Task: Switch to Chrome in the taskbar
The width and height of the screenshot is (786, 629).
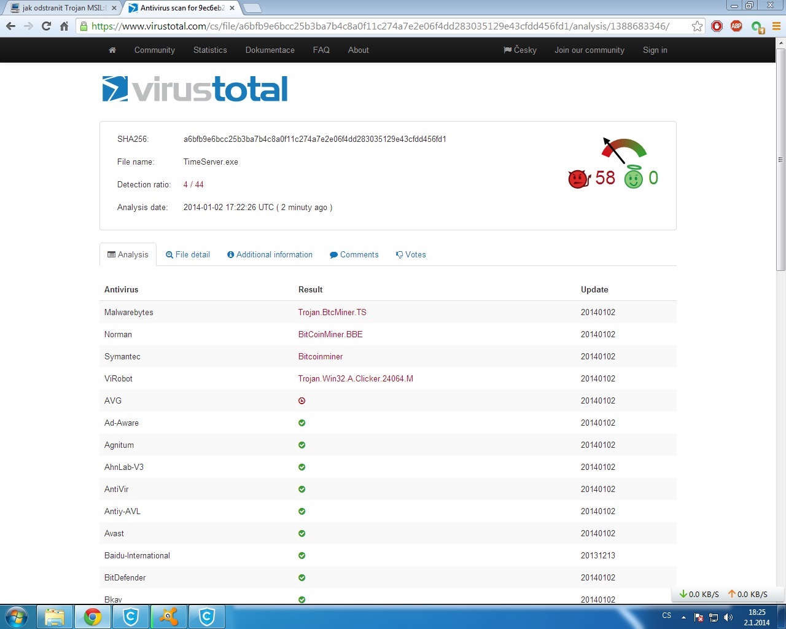Action: 93,617
